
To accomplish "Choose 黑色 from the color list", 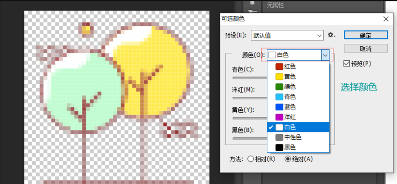I will pos(298,147).
